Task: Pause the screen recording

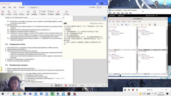Action: 137,90
